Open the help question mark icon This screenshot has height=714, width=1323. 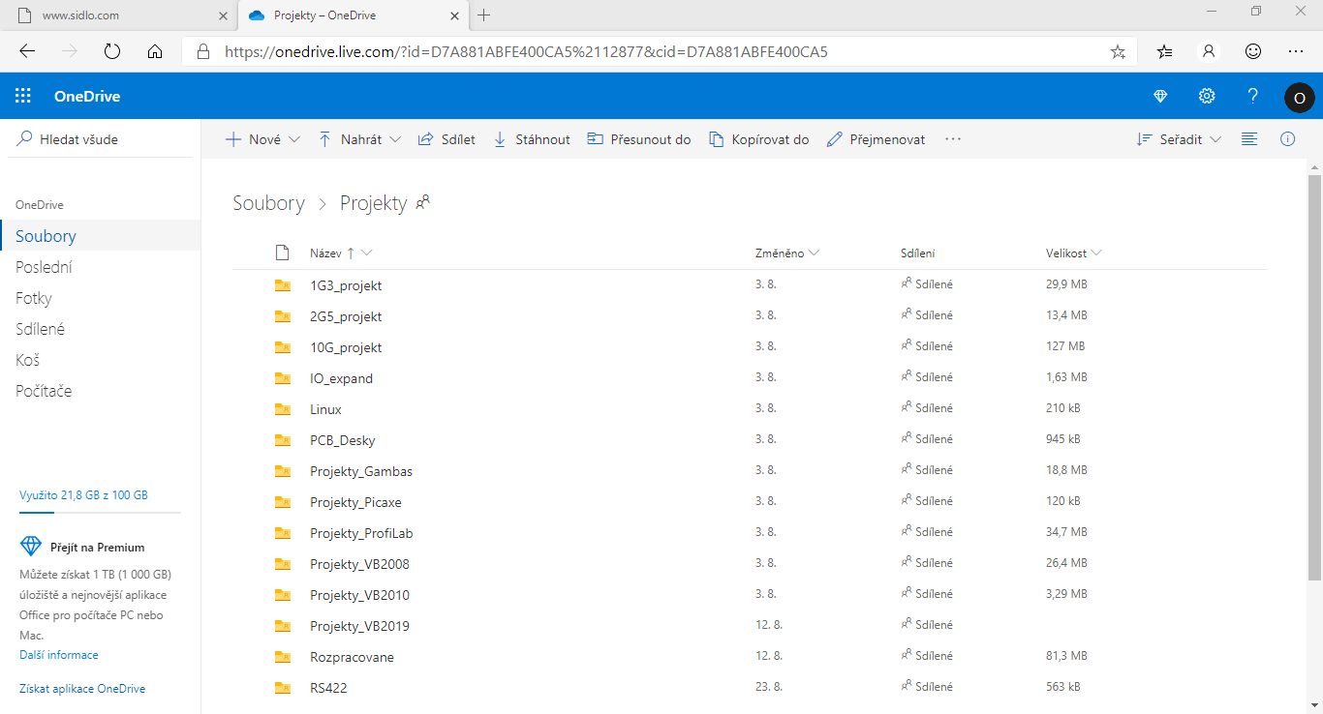tap(1252, 95)
